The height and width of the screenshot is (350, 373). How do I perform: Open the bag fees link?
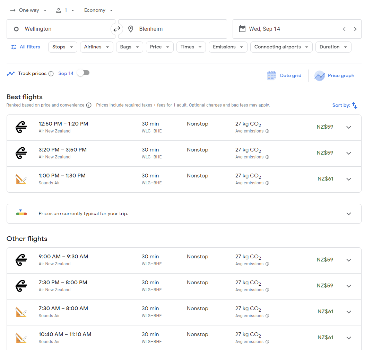(x=240, y=105)
